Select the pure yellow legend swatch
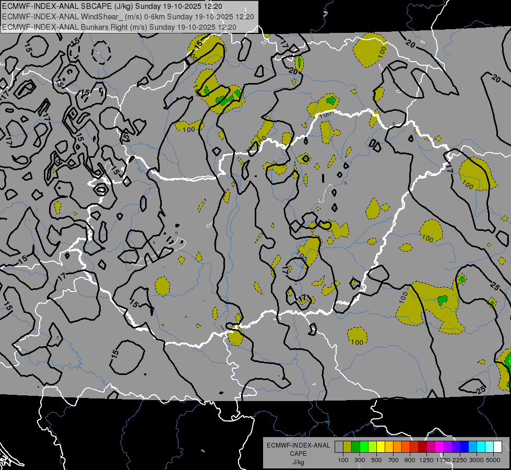The height and width of the screenshot is (470, 511). point(381,447)
